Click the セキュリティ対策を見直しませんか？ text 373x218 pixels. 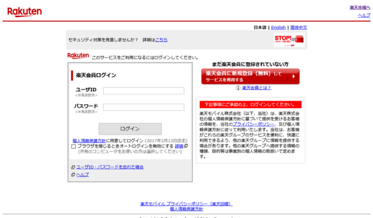point(103,40)
